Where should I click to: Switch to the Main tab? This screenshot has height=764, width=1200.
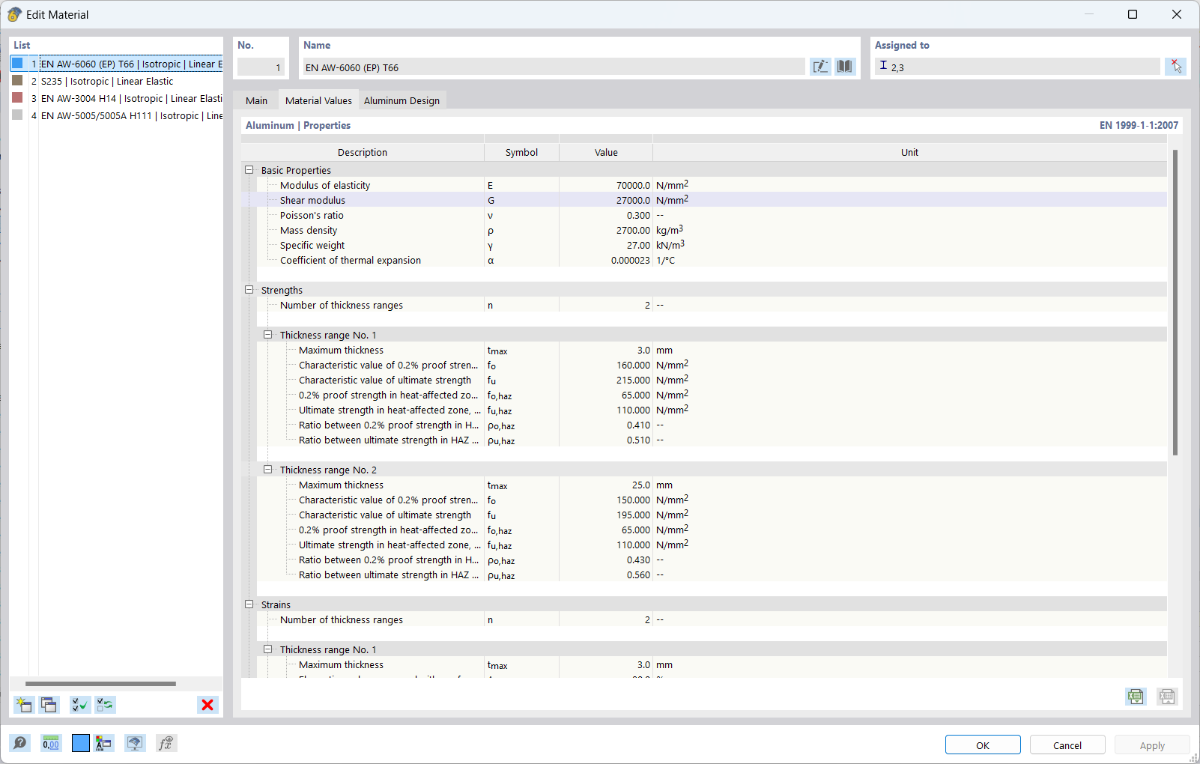coord(256,100)
